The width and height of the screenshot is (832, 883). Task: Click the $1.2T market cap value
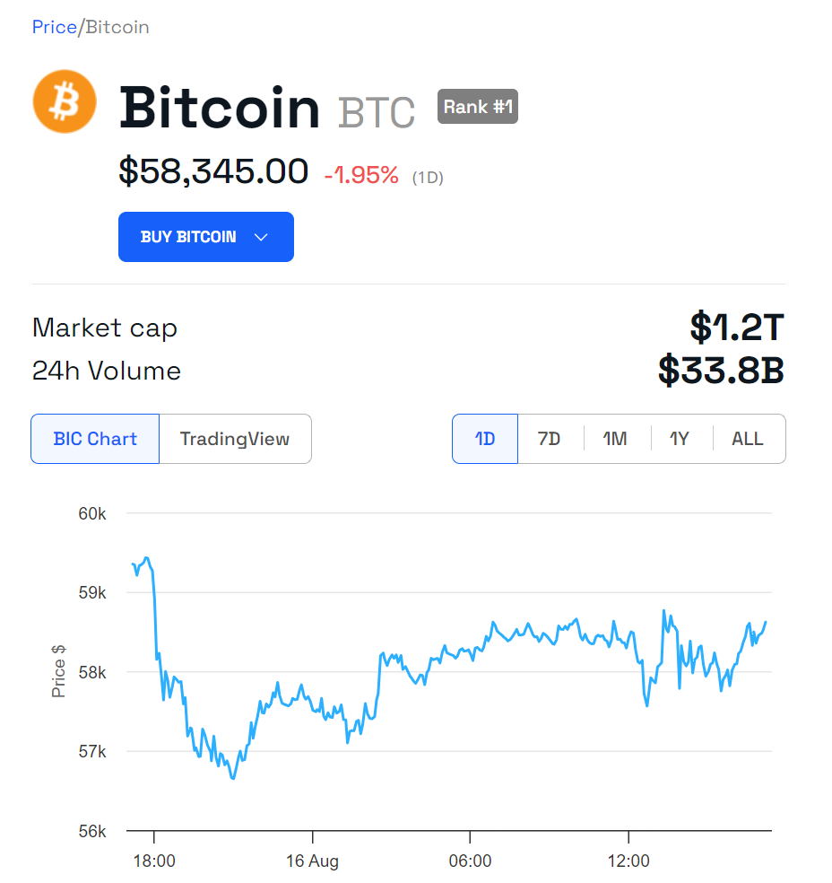pos(737,327)
